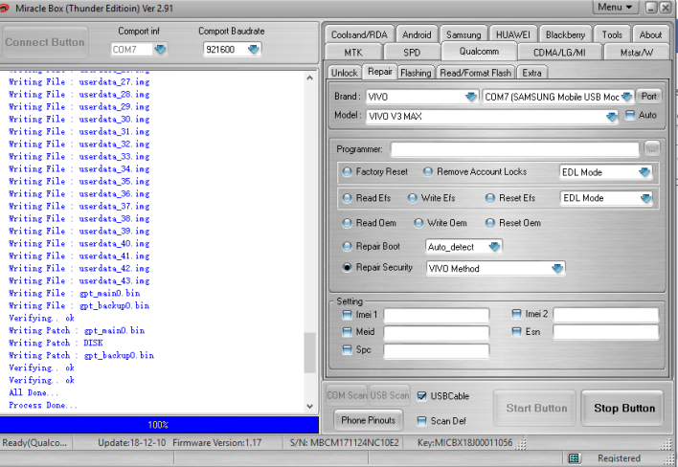Toggle the USBCable checkbox

[422, 395]
